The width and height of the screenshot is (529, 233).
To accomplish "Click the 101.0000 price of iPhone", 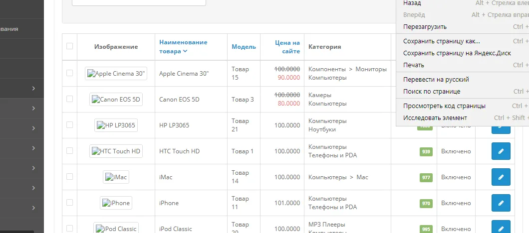I will [287, 203].
